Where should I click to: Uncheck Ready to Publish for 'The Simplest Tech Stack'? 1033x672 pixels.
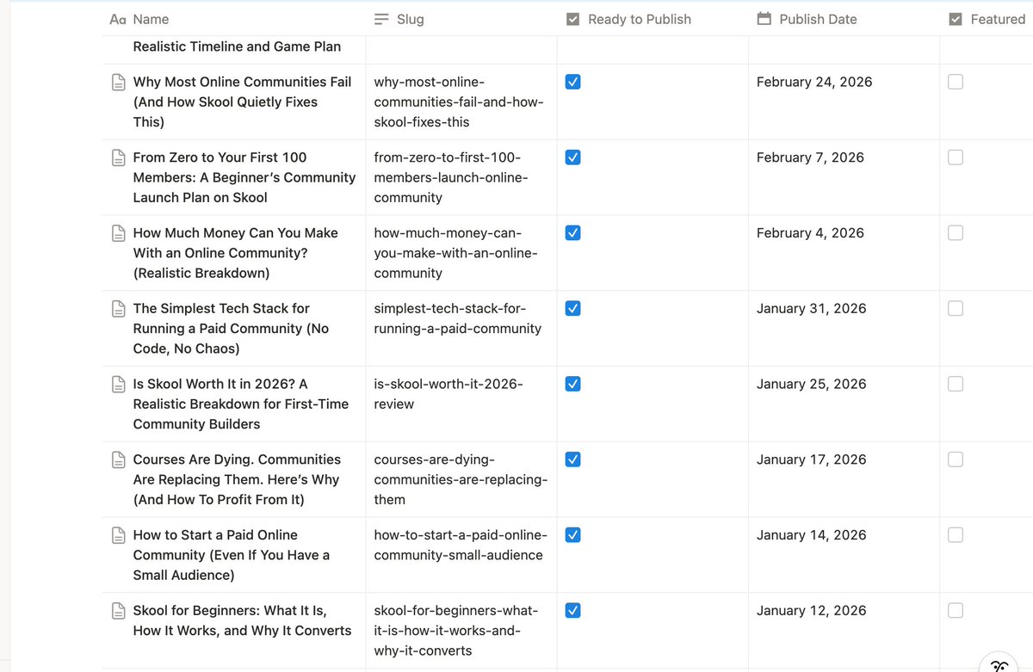[x=573, y=308]
